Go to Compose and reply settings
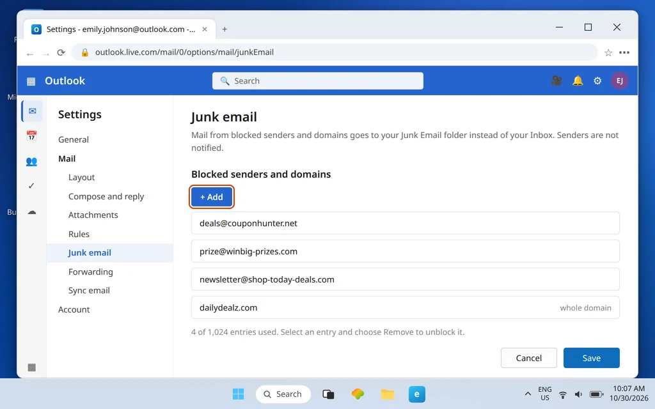 click(106, 196)
